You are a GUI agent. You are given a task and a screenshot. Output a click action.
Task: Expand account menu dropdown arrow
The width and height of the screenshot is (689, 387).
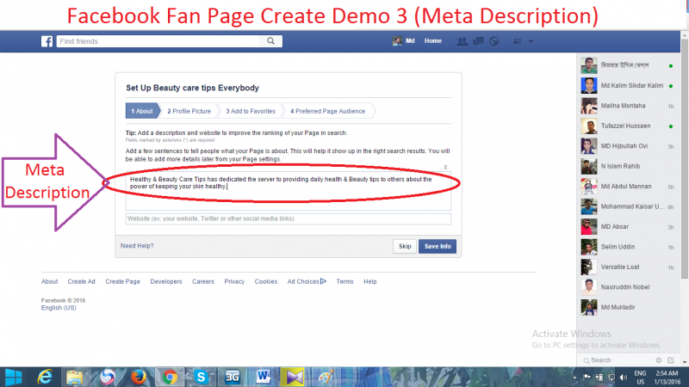(531, 41)
